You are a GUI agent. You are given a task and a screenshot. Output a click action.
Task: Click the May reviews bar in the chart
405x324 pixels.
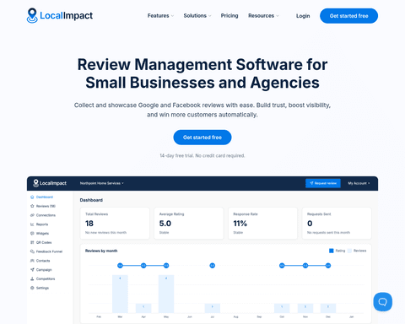pos(166,294)
